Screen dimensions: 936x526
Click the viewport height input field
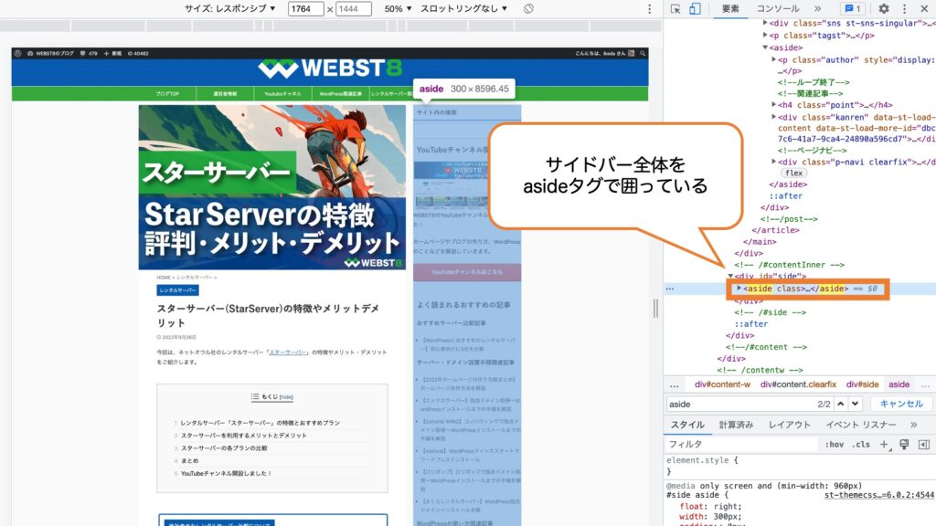[354, 9]
